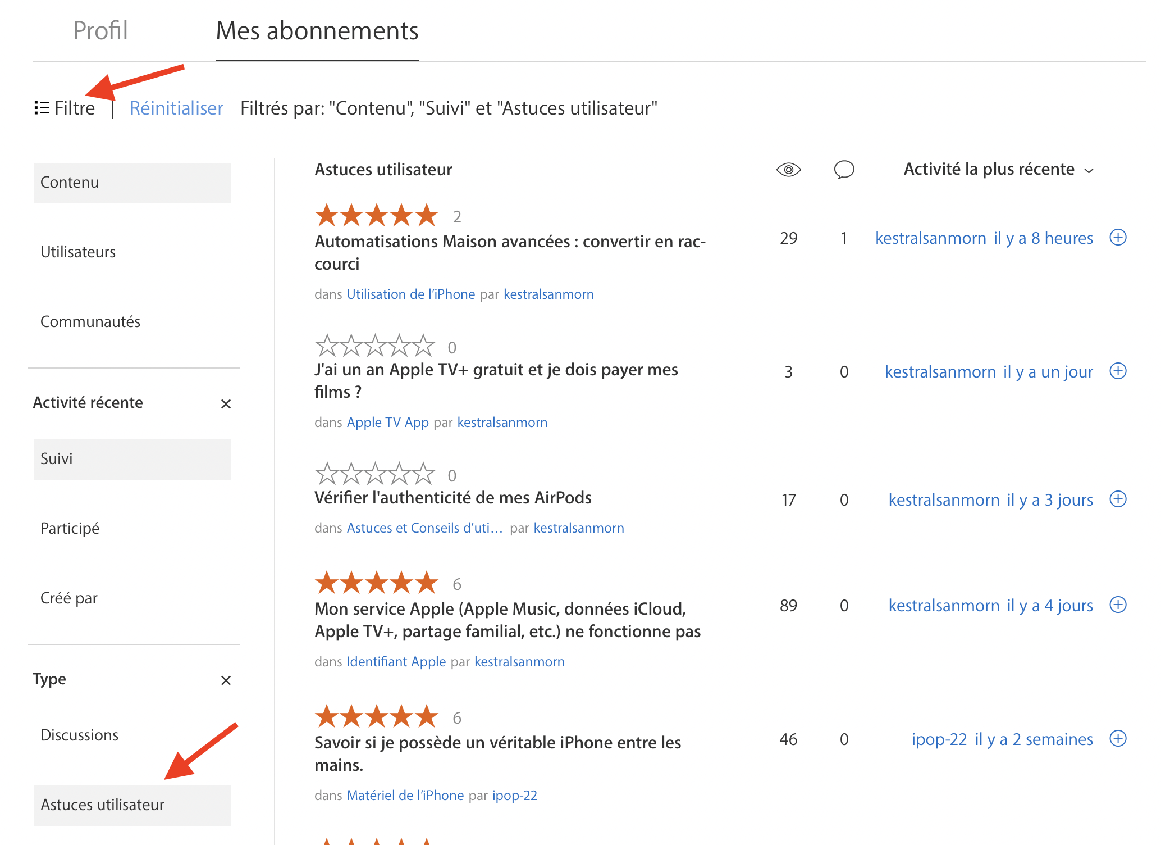The image size is (1161, 845).
Task: Click the views eye icon header
Action: click(788, 170)
